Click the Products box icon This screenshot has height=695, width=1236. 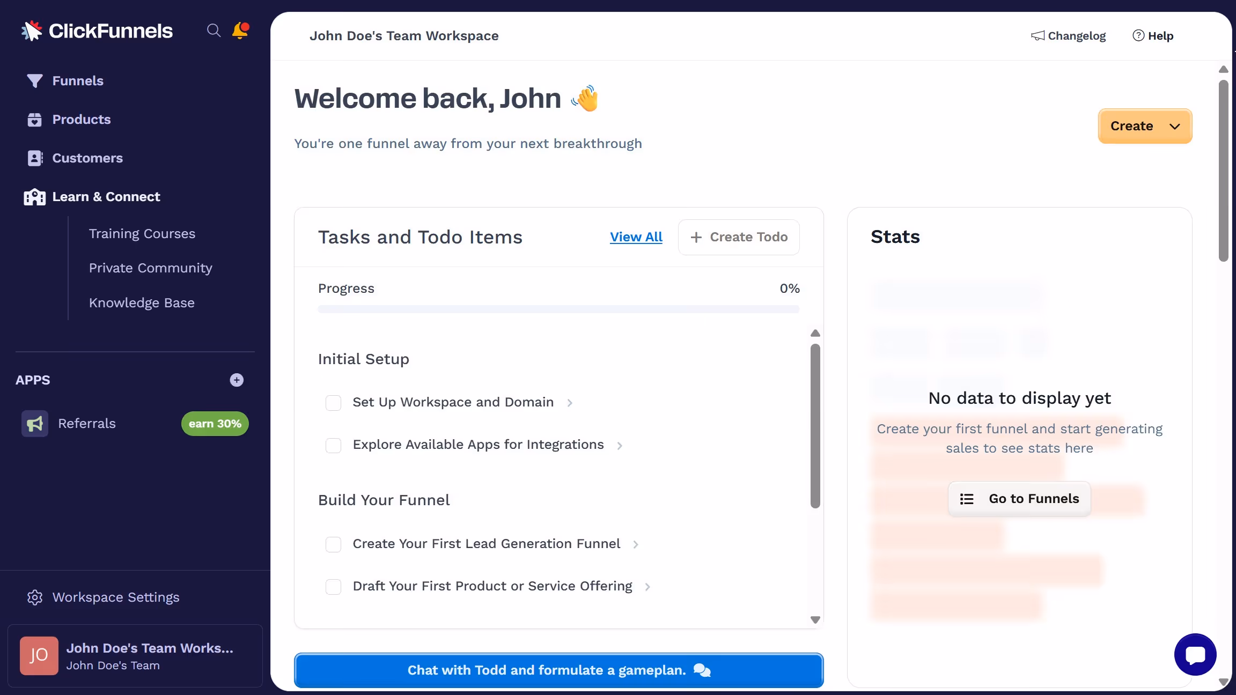click(34, 120)
